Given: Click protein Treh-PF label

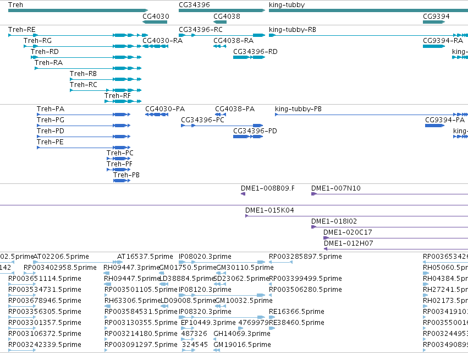Looking at the screenshot, I should (119, 164).
